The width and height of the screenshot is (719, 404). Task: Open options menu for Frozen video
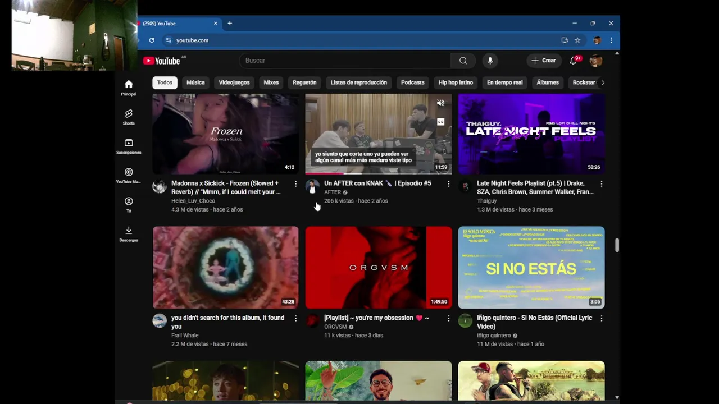pos(295,183)
